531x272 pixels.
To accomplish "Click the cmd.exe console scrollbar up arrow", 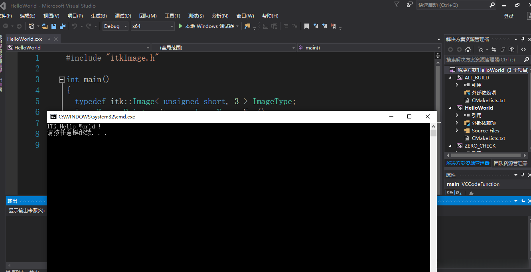I will (433, 126).
